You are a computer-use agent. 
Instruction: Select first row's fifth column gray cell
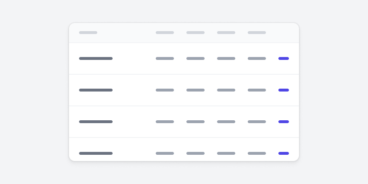[257, 58]
